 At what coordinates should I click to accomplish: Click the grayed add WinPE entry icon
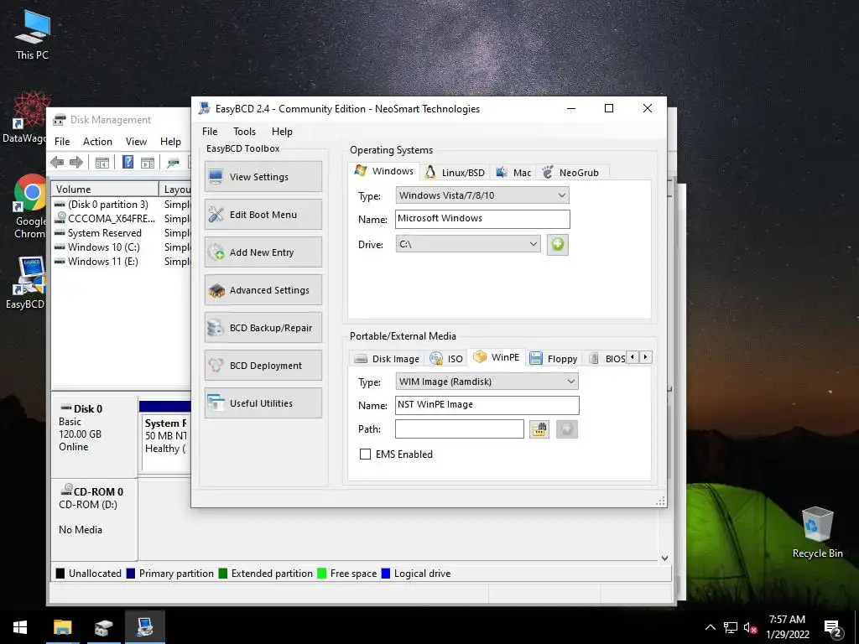point(567,428)
